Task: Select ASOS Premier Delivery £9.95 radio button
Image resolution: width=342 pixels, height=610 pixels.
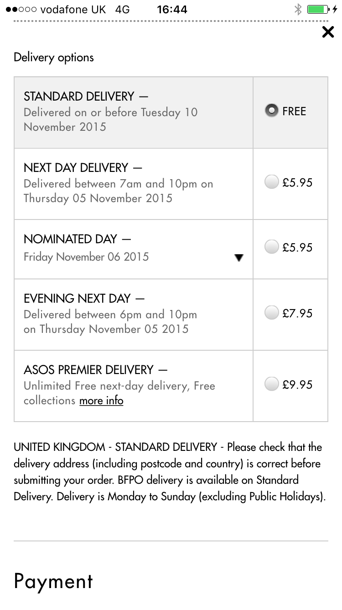Action: click(x=272, y=384)
